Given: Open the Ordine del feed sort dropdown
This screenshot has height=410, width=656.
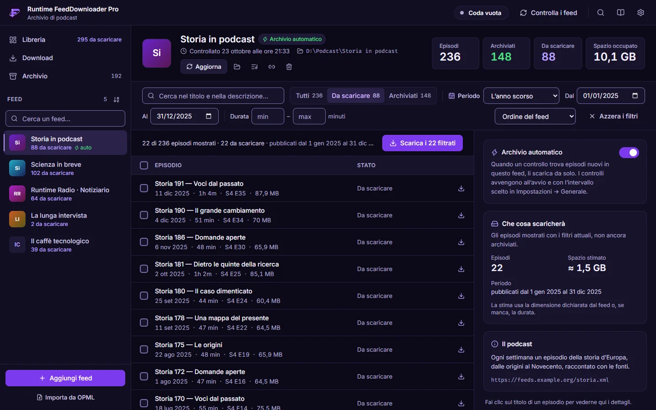Looking at the screenshot, I should (x=535, y=116).
